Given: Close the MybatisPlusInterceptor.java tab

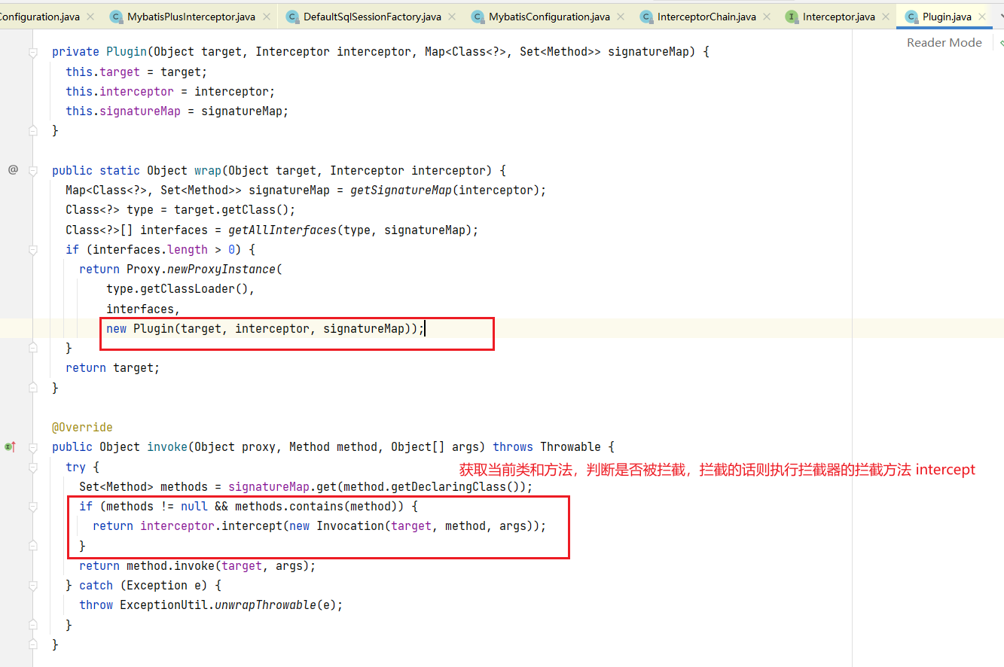Looking at the screenshot, I should tap(268, 17).
